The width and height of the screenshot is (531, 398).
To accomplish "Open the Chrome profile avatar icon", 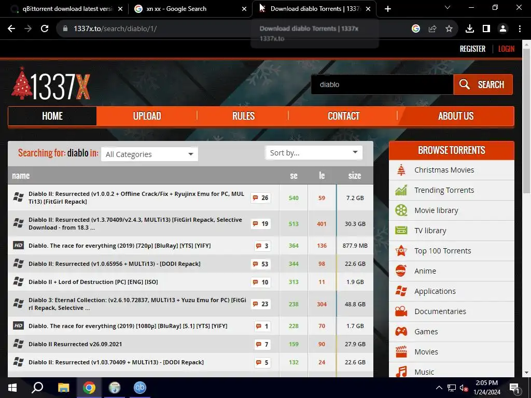I will coord(503,29).
